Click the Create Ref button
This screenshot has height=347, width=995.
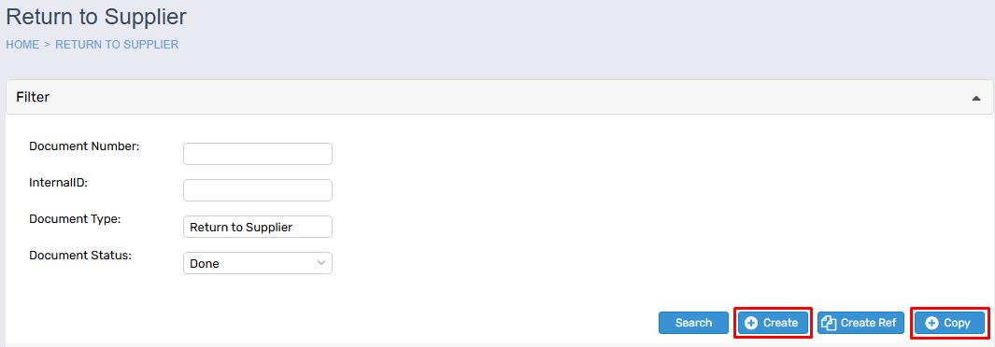860,323
